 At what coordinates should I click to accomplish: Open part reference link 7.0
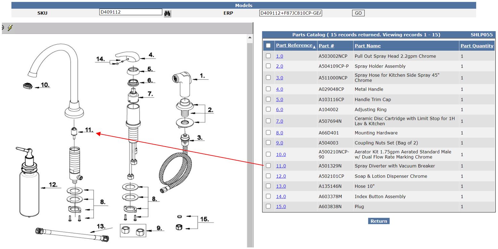pyautogui.click(x=279, y=121)
